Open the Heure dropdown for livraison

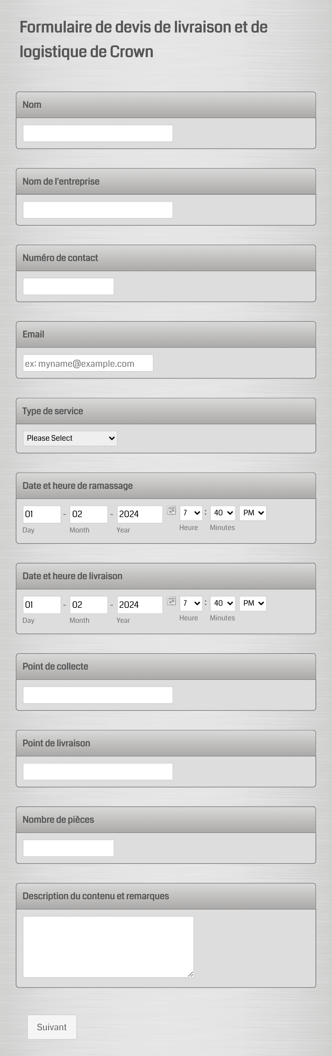[x=191, y=604]
